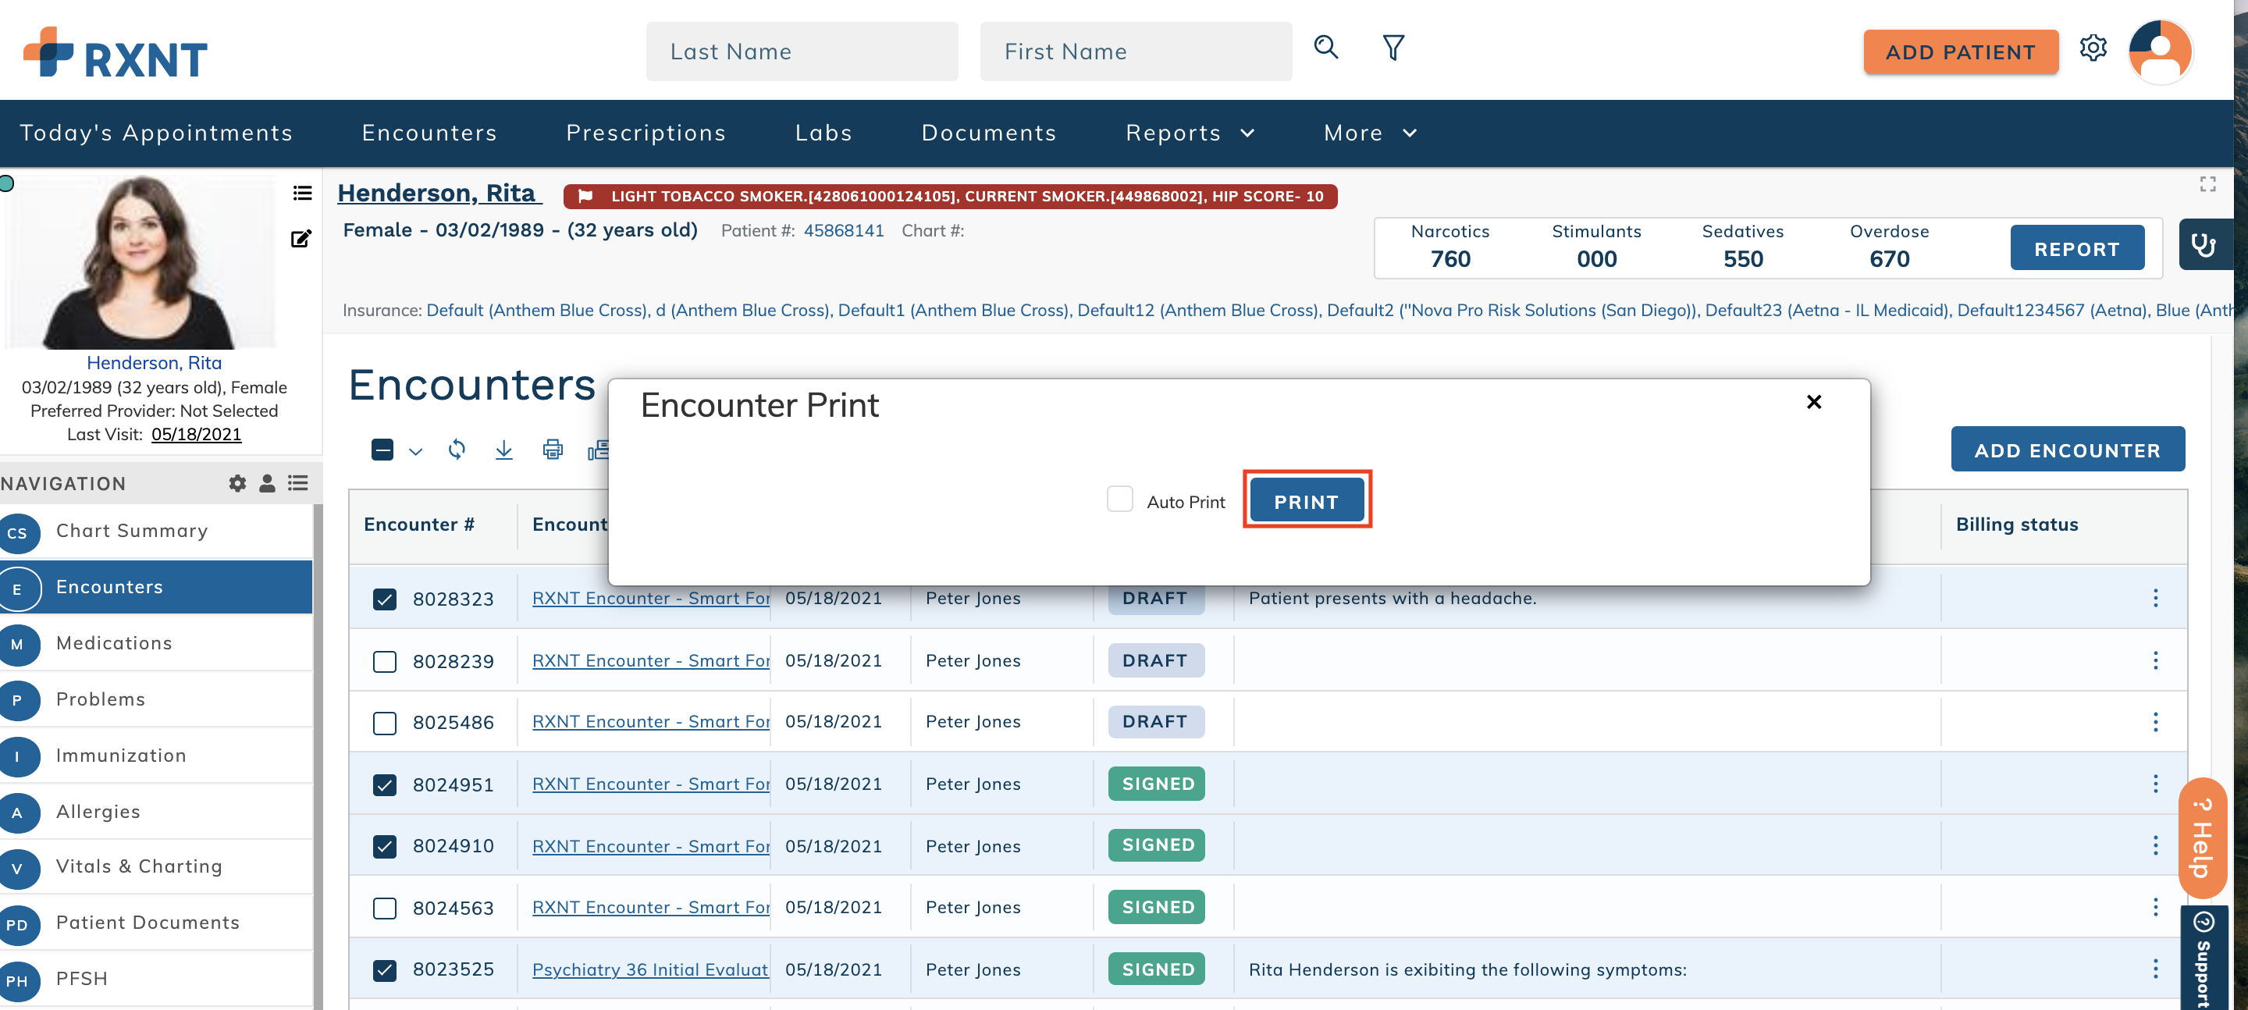Open row menu for encounter 8028239
Viewport: 2248px width, 1010px height.
click(x=2155, y=660)
